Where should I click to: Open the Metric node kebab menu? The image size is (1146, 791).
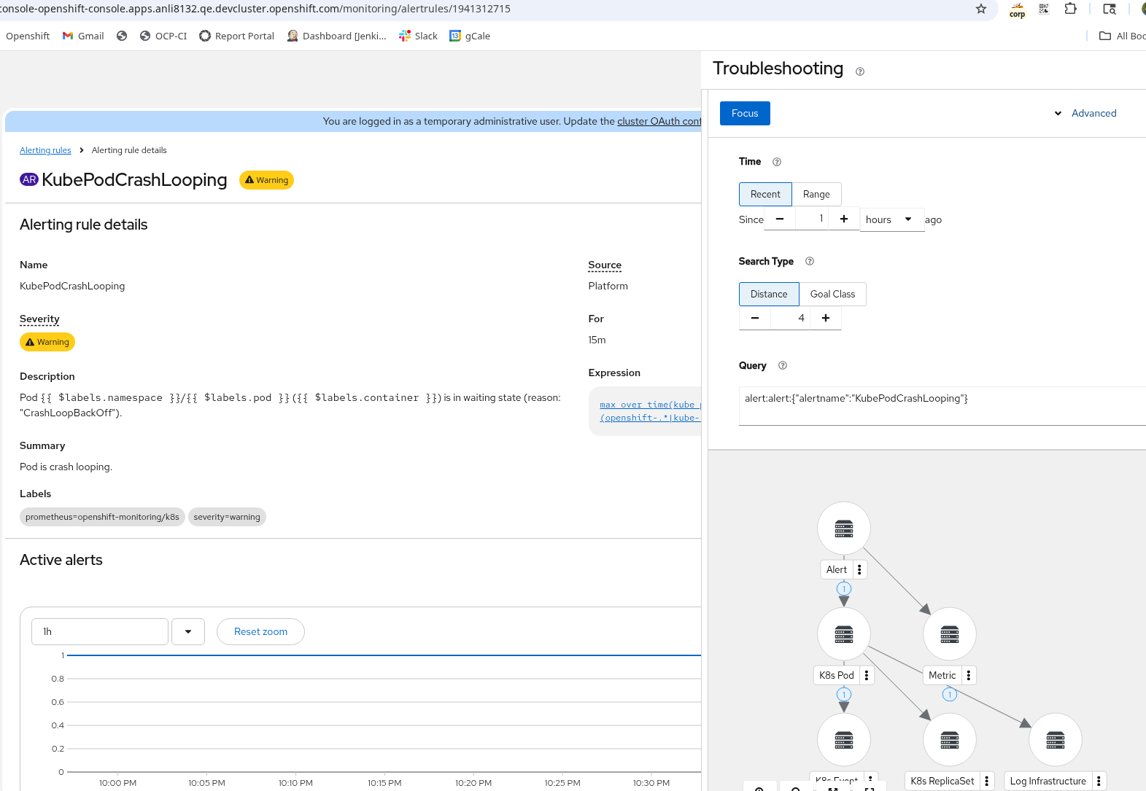click(969, 675)
